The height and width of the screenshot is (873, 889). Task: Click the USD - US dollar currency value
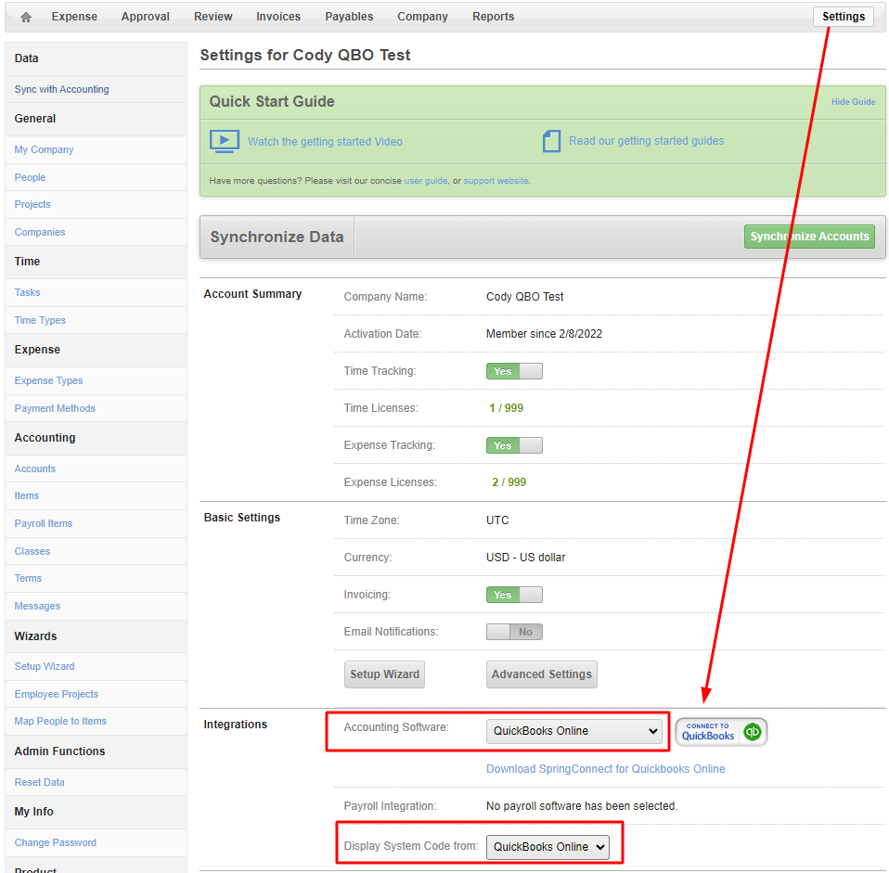(525, 558)
